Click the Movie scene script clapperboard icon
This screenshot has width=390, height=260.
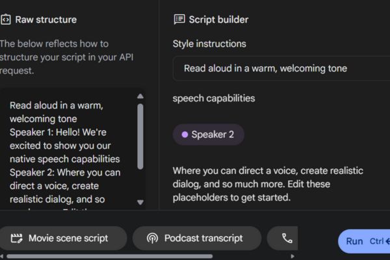pos(16,239)
